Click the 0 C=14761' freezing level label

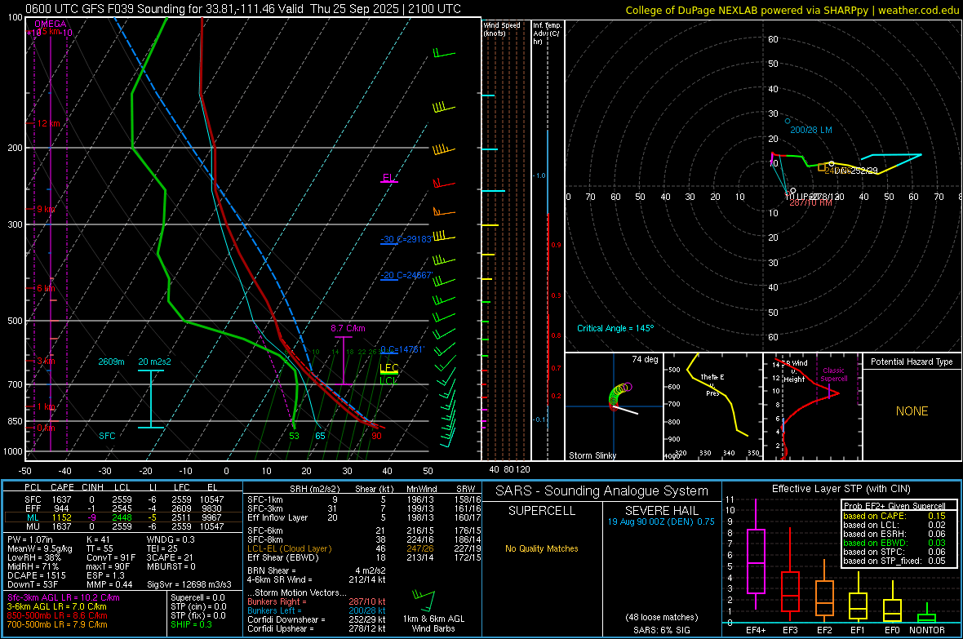402,349
